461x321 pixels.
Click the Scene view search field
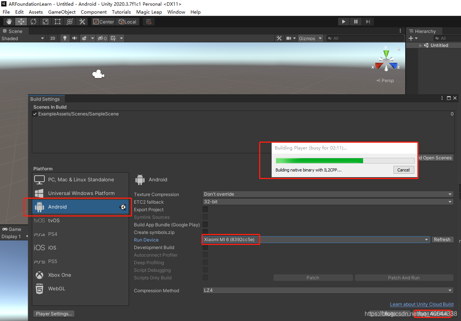(x=365, y=38)
